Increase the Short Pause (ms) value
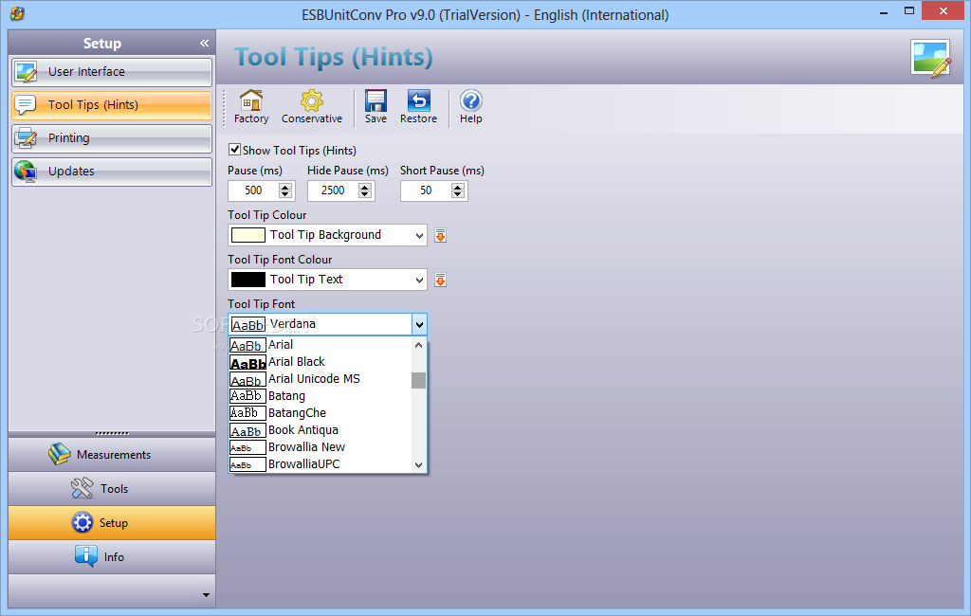The width and height of the screenshot is (971, 616). 458,187
